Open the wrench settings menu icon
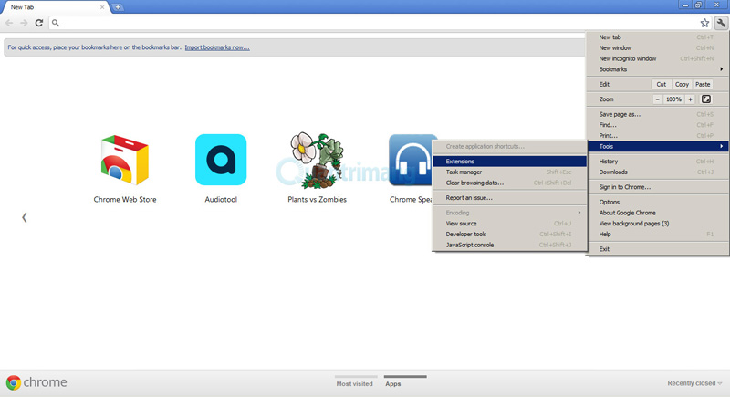This screenshot has height=397, width=730. pos(721,23)
